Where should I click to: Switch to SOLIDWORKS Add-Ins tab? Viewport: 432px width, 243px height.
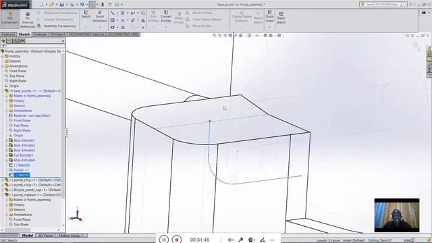(x=86, y=34)
